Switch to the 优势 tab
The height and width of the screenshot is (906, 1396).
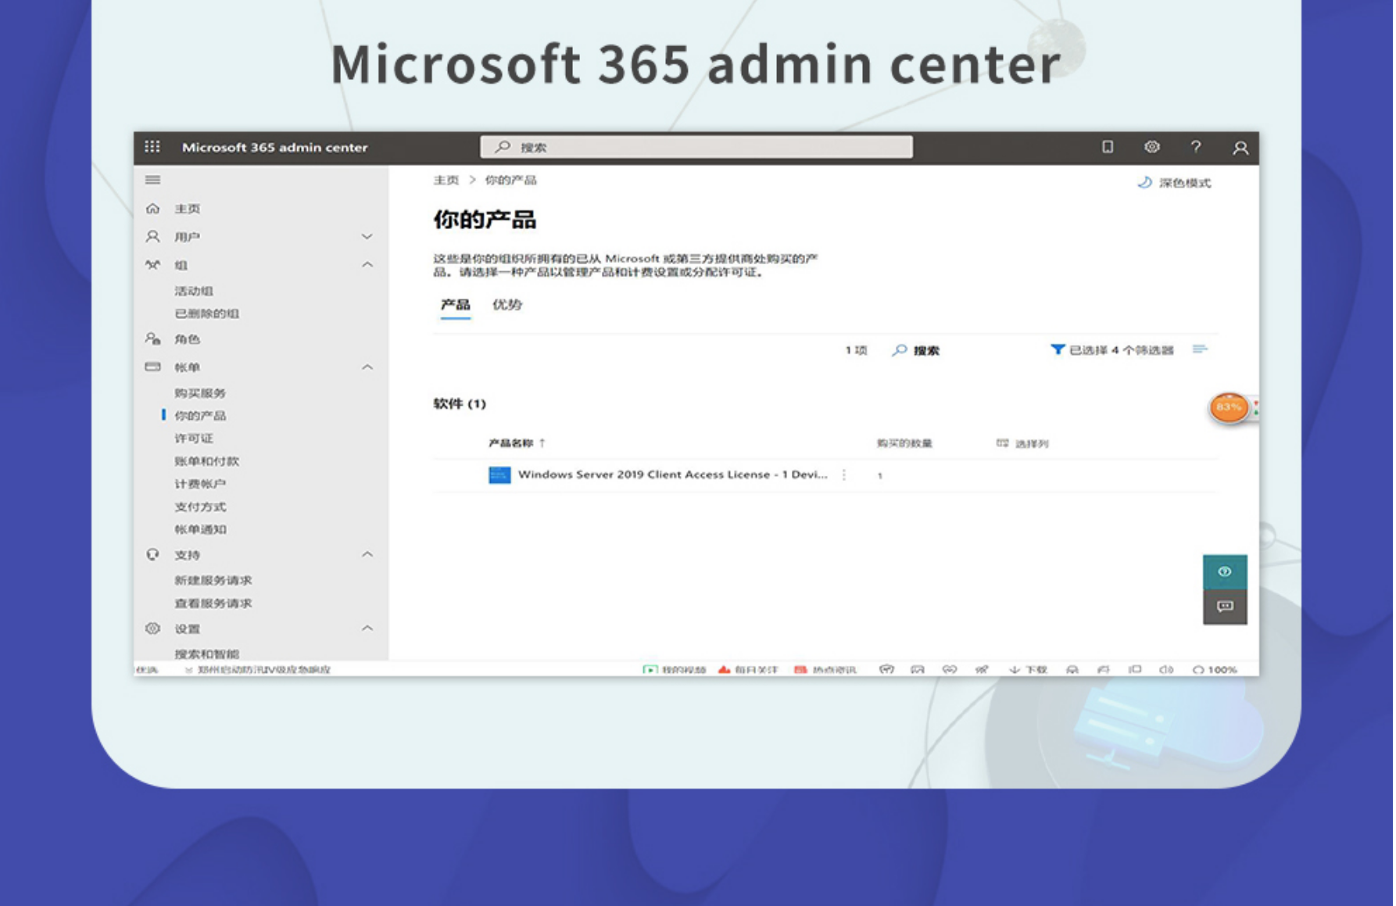point(506,305)
